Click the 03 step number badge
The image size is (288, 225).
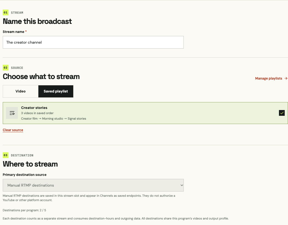tap(5, 155)
